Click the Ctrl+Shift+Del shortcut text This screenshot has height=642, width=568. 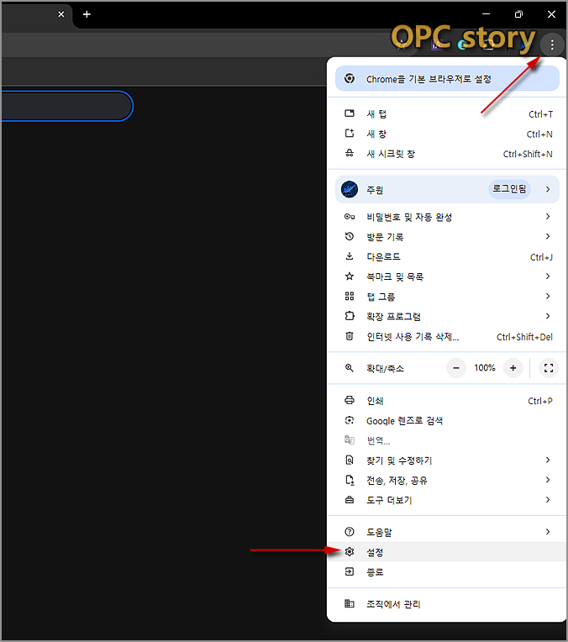coord(524,337)
